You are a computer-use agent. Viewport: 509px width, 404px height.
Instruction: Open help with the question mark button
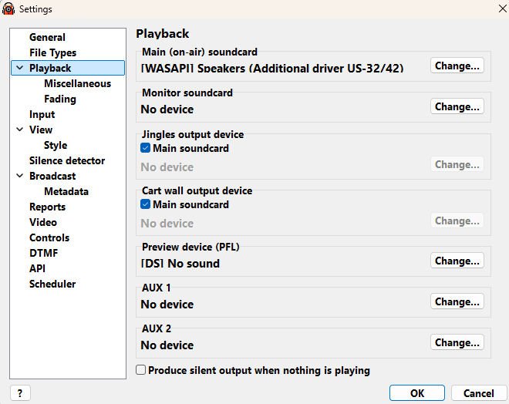pos(20,393)
